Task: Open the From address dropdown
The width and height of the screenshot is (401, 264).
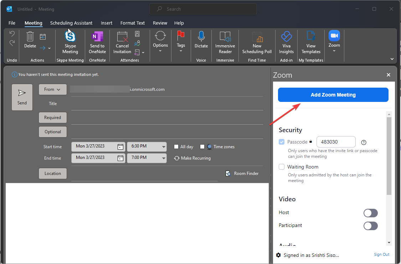Action: click(x=52, y=89)
